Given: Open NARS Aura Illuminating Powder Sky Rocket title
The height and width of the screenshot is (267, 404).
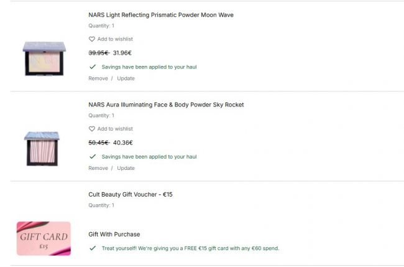Looking at the screenshot, I should [x=166, y=105].
